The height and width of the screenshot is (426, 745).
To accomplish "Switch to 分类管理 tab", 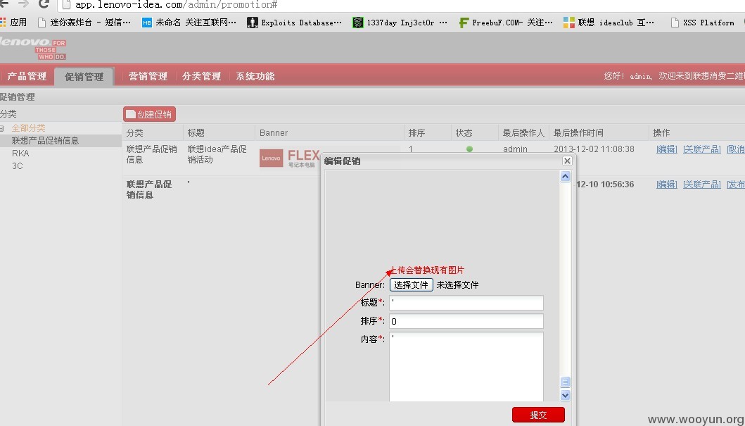I will click(x=201, y=76).
